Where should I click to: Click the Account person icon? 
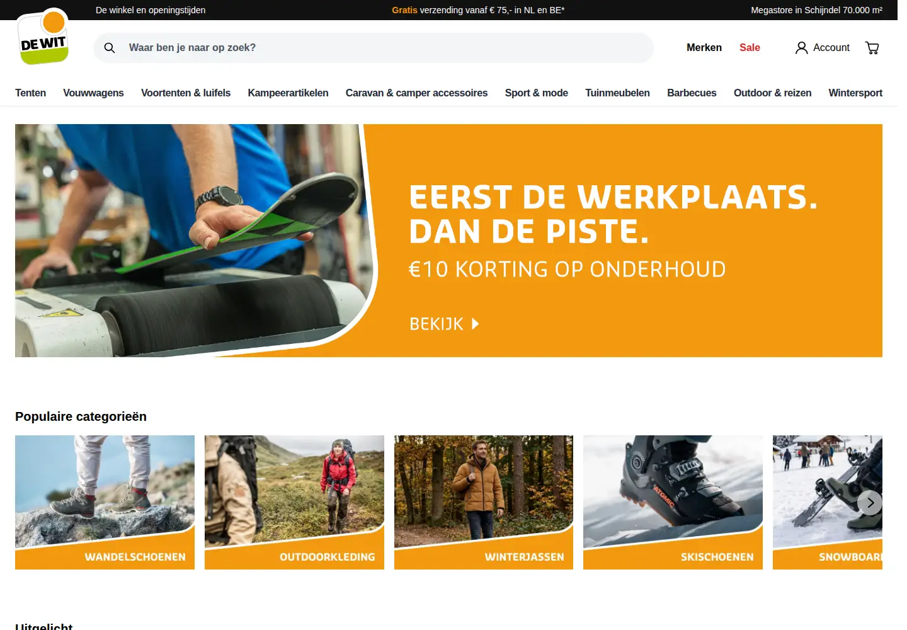801,48
